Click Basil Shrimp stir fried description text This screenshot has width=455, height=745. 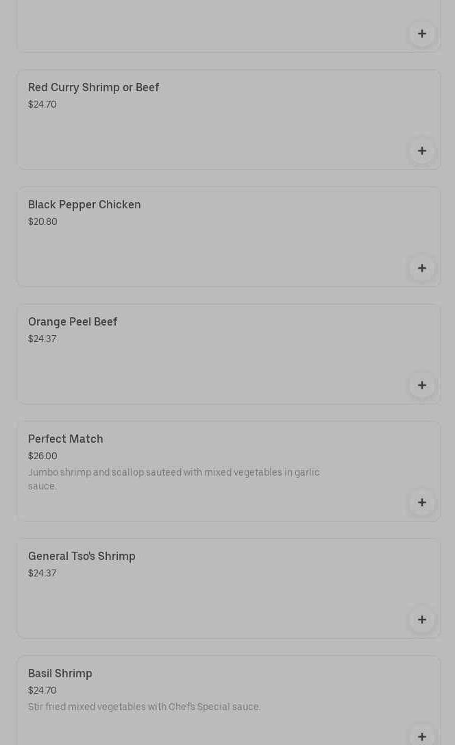coord(144,707)
